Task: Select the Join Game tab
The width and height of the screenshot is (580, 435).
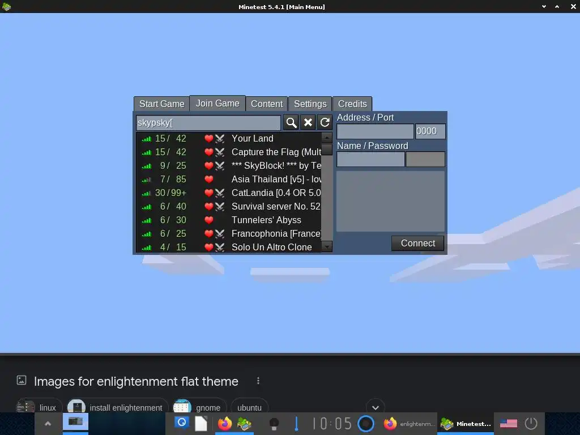Action: 217,103
